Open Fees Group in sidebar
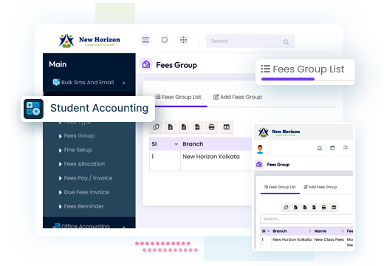This screenshot has width=384, height=266. [79, 136]
